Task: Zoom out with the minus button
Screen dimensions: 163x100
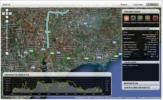Action: point(7,53)
